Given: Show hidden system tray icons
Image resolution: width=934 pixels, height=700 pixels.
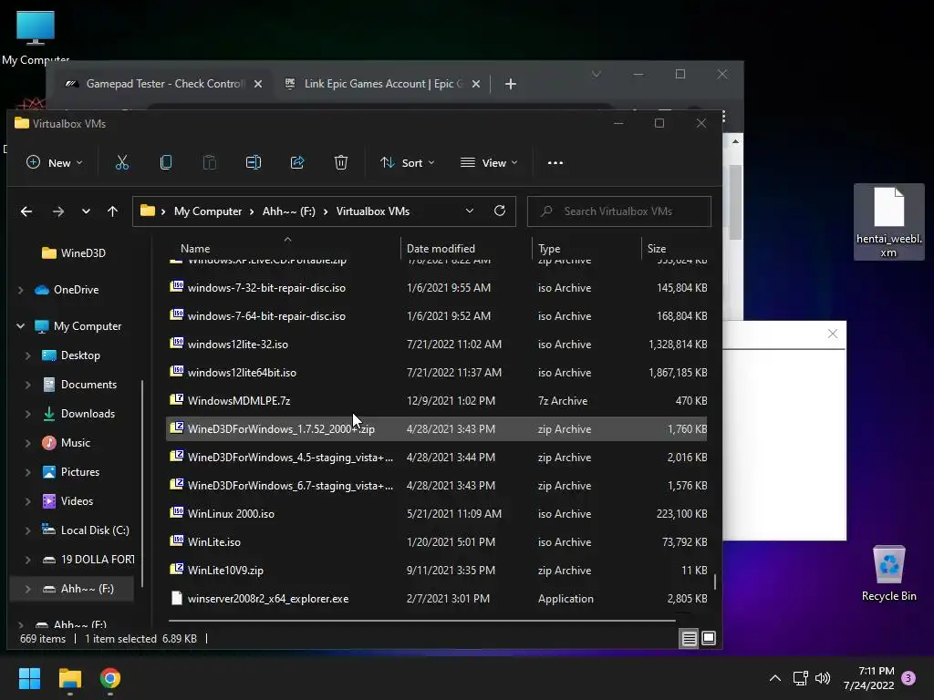Looking at the screenshot, I should pyautogui.click(x=775, y=678).
